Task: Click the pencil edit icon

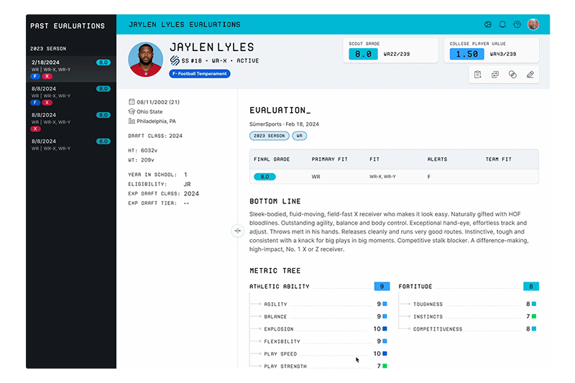Action: (x=530, y=74)
